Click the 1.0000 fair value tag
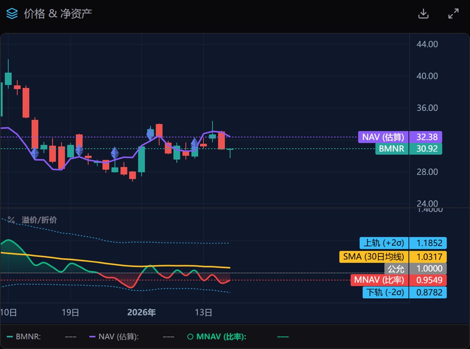Image resolution: width=470 pixels, height=349 pixels. point(428,269)
